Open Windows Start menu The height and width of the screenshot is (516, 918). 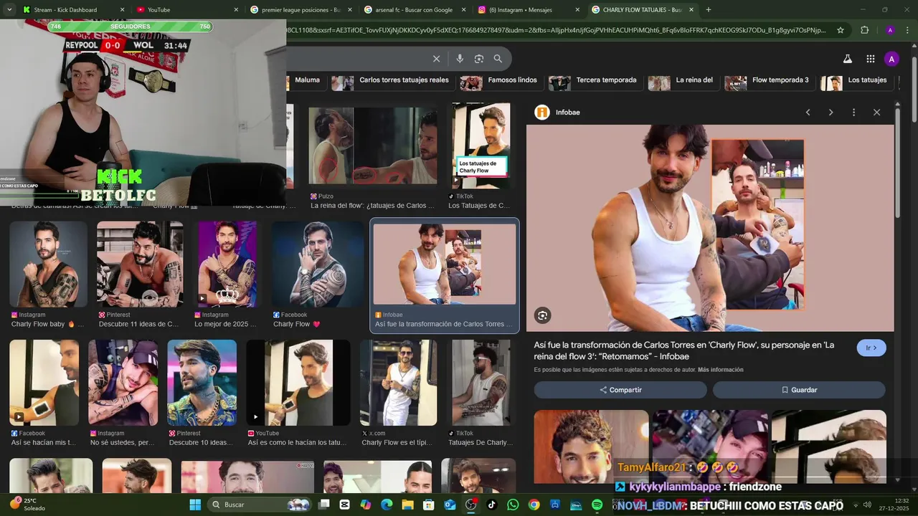(x=195, y=505)
